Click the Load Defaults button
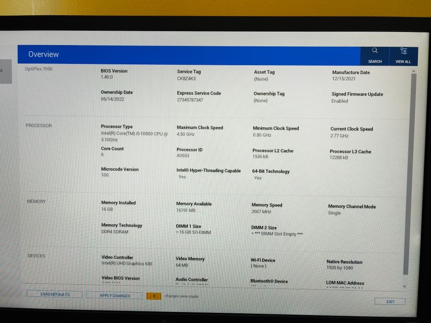 click(x=55, y=294)
